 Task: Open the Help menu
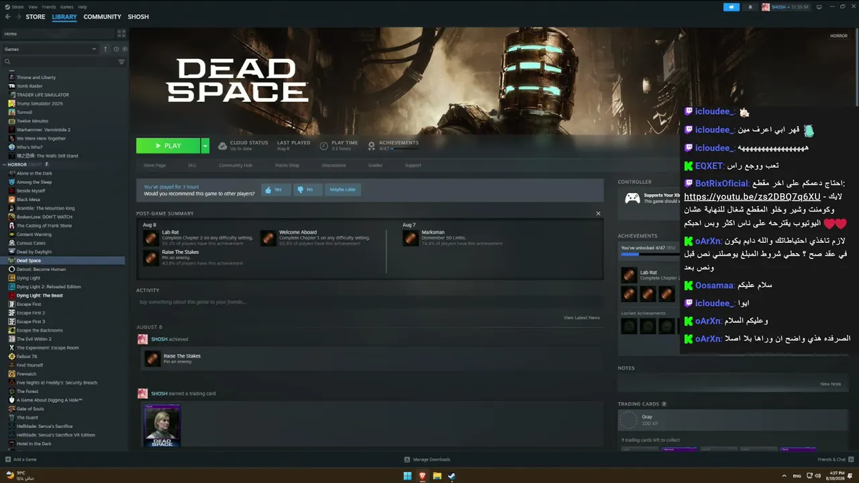(x=83, y=7)
